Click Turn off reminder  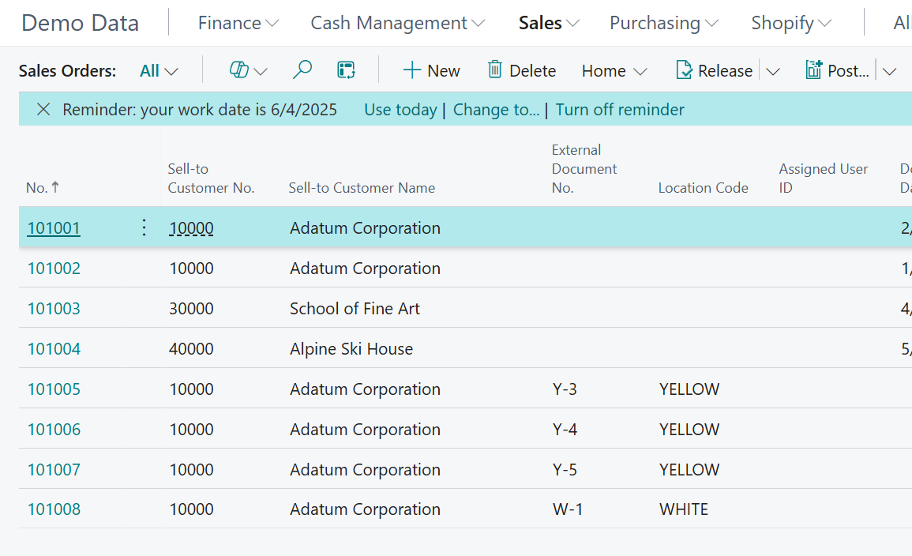click(619, 109)
